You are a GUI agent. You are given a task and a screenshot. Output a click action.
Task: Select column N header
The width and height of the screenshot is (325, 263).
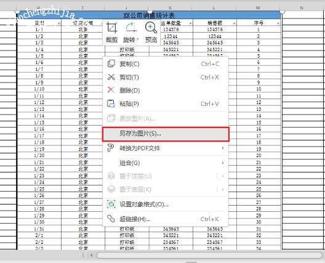click(302, 8)
